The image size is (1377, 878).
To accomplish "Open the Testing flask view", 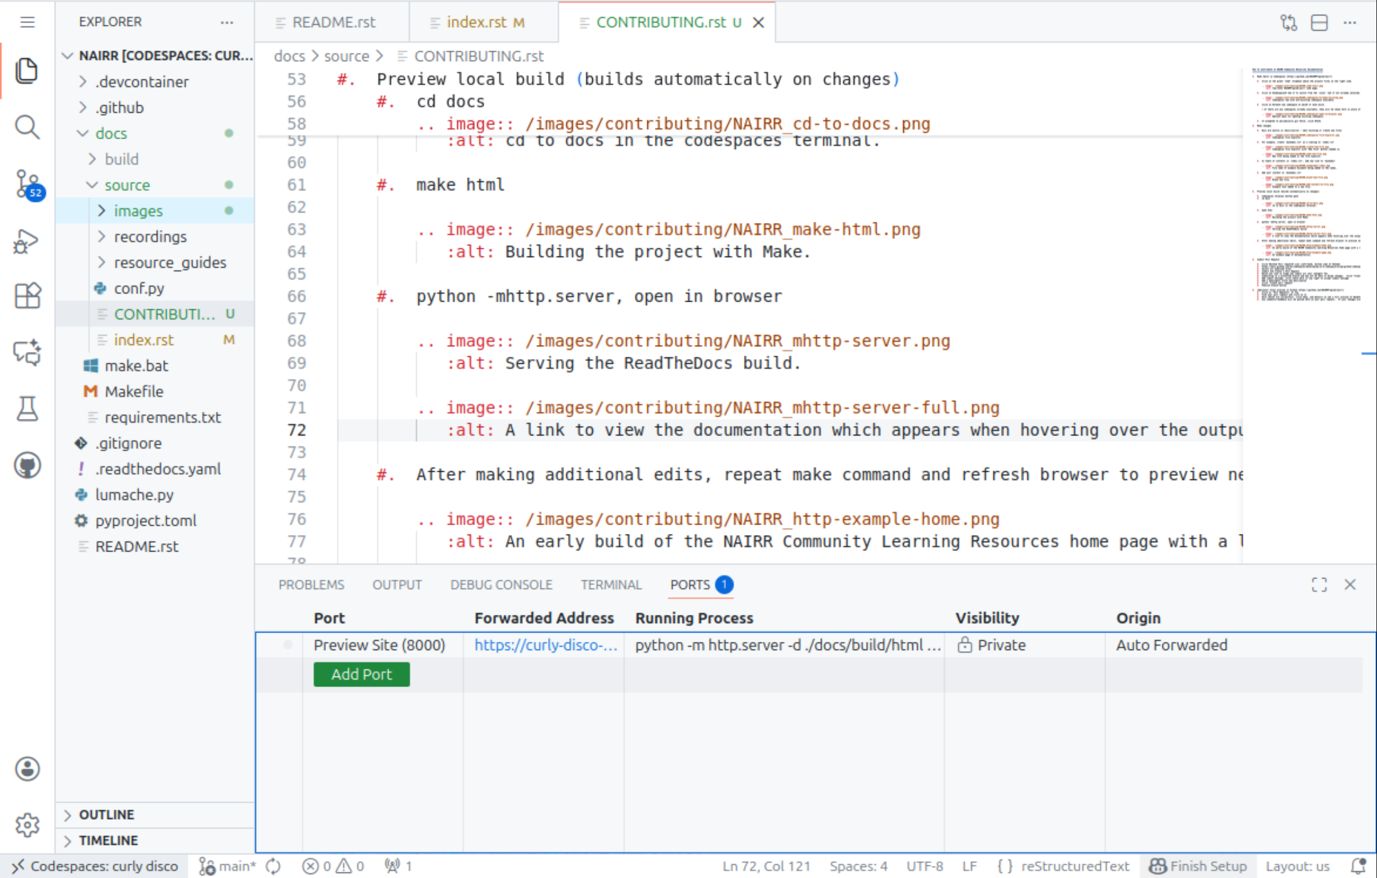I will point(27,408).
